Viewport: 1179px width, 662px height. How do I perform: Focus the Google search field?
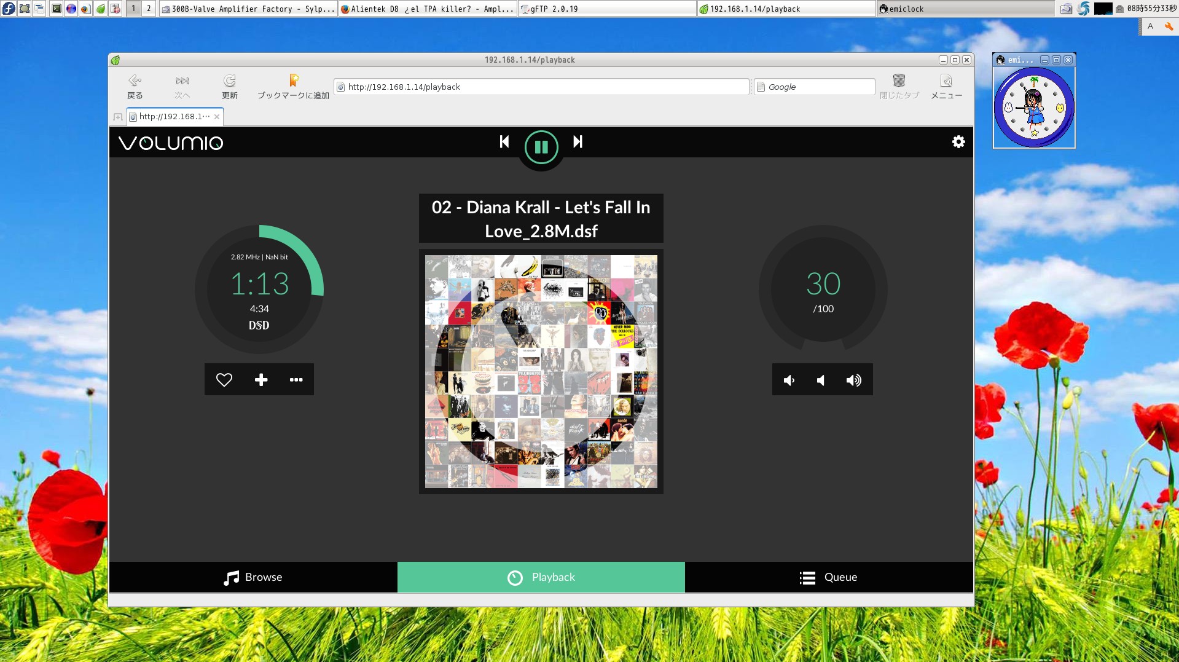813,86
